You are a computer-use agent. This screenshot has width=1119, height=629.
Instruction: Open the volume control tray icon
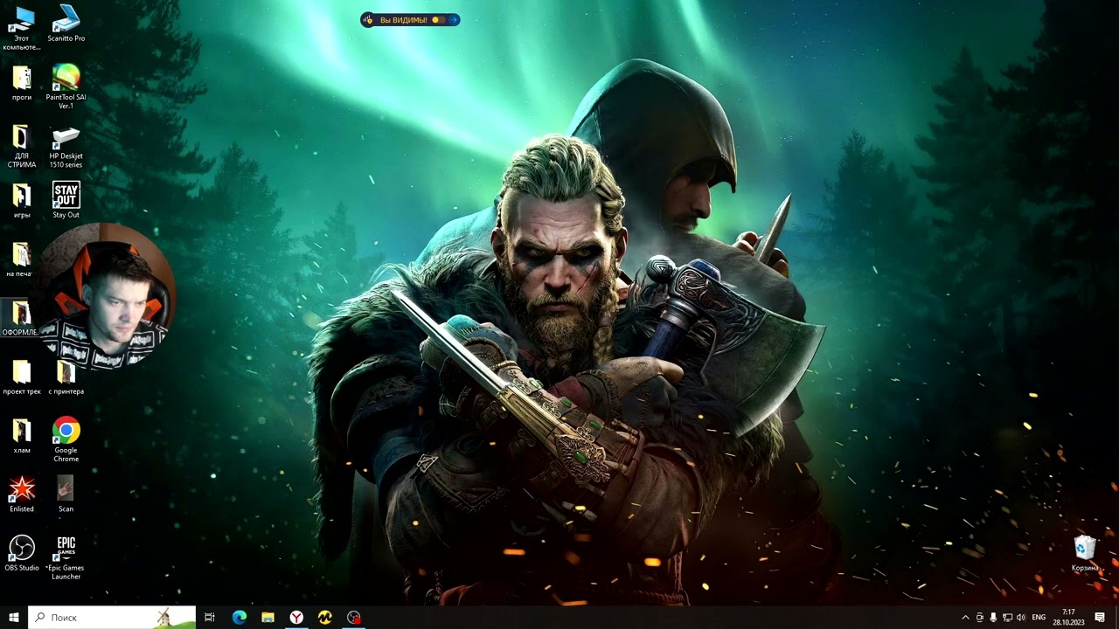tap(1021, 618)
